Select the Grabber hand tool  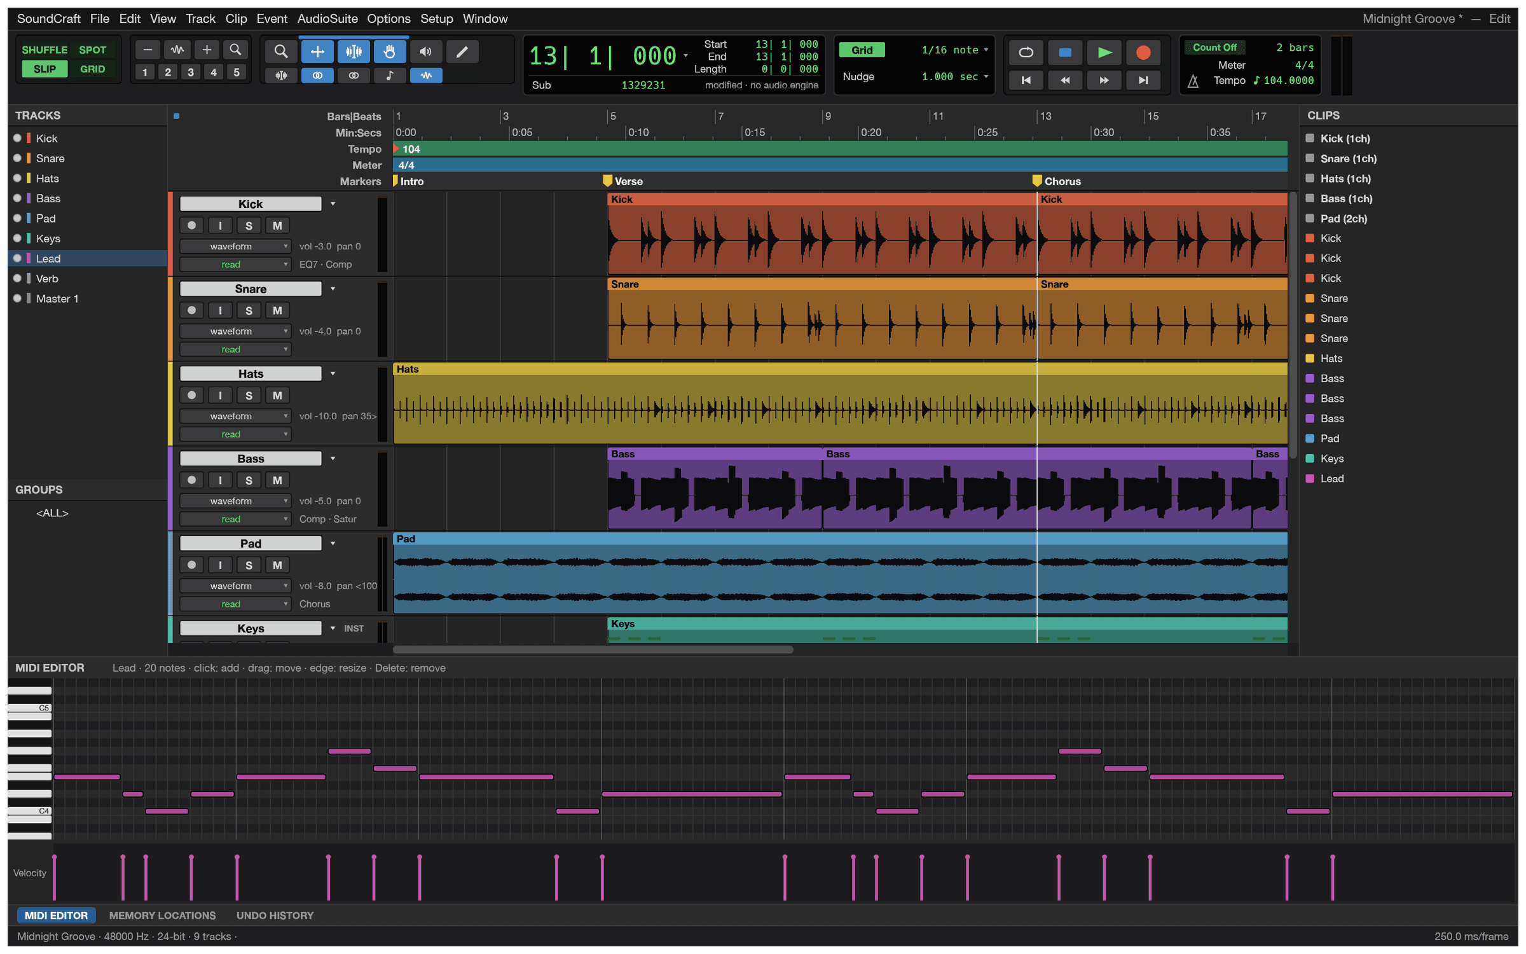point(390,52)
